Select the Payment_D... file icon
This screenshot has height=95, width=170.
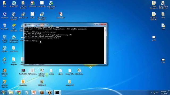point(42,4)
